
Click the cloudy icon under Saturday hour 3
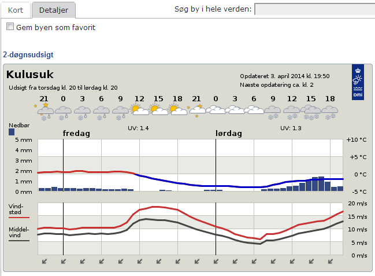[x=235, y=110]
